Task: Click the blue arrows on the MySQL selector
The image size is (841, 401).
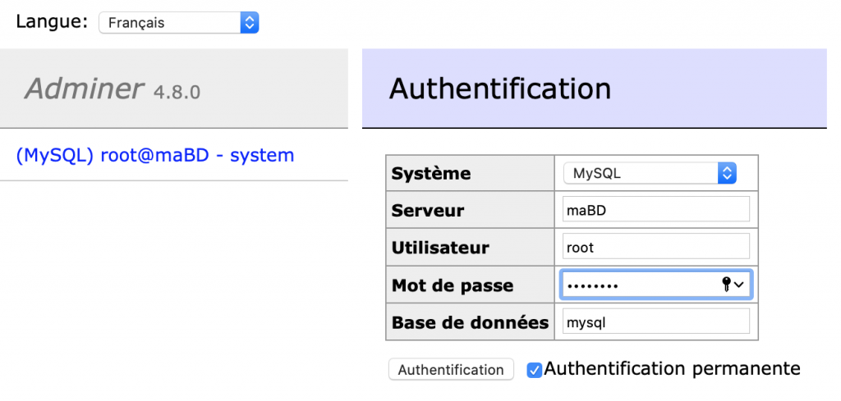Action: coord(726,173)
